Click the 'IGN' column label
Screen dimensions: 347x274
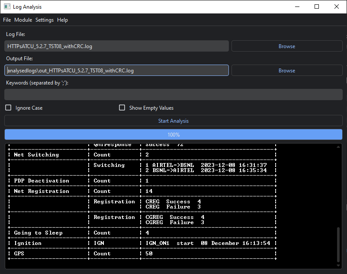coord(99,243)
